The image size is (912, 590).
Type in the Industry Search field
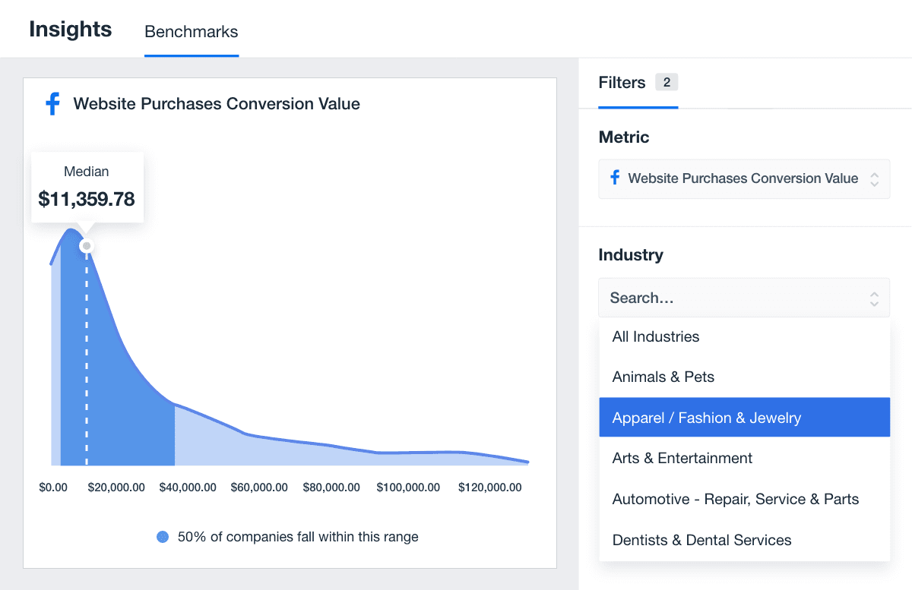point(730,298)
